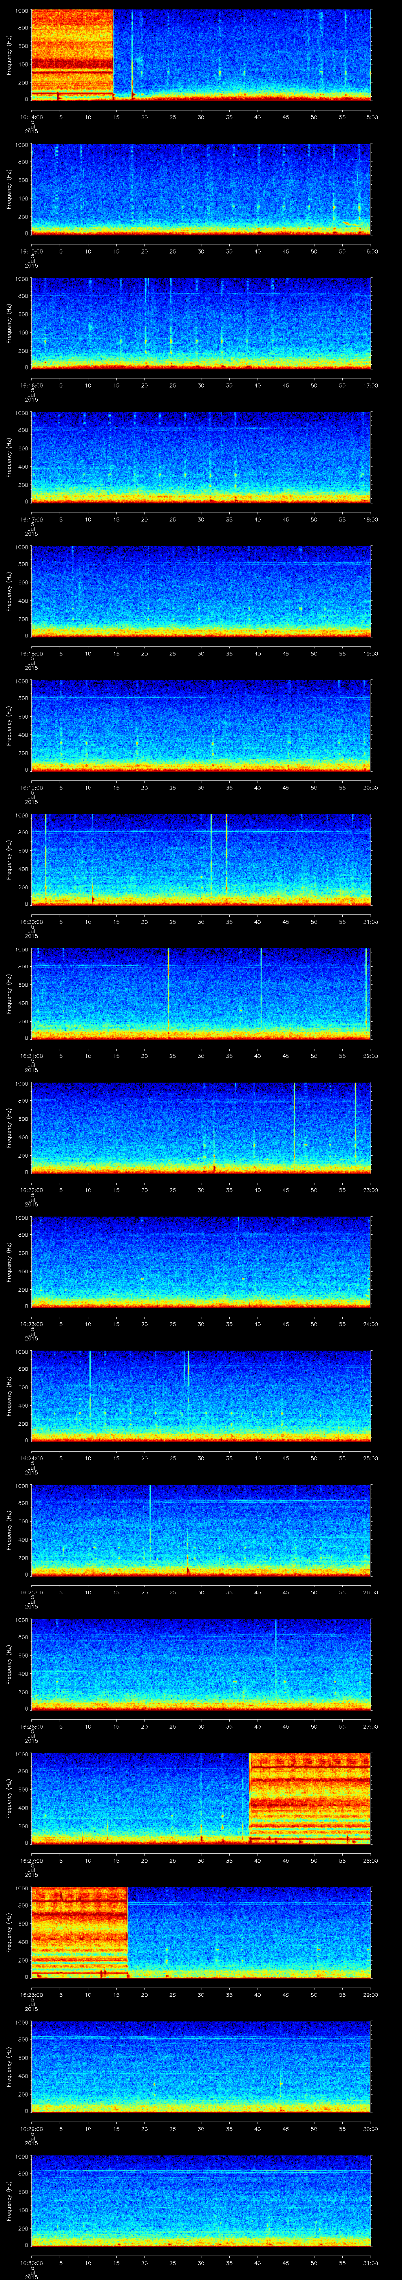Select the spectrogram panel starting at 16:18:00

(201, 591)
